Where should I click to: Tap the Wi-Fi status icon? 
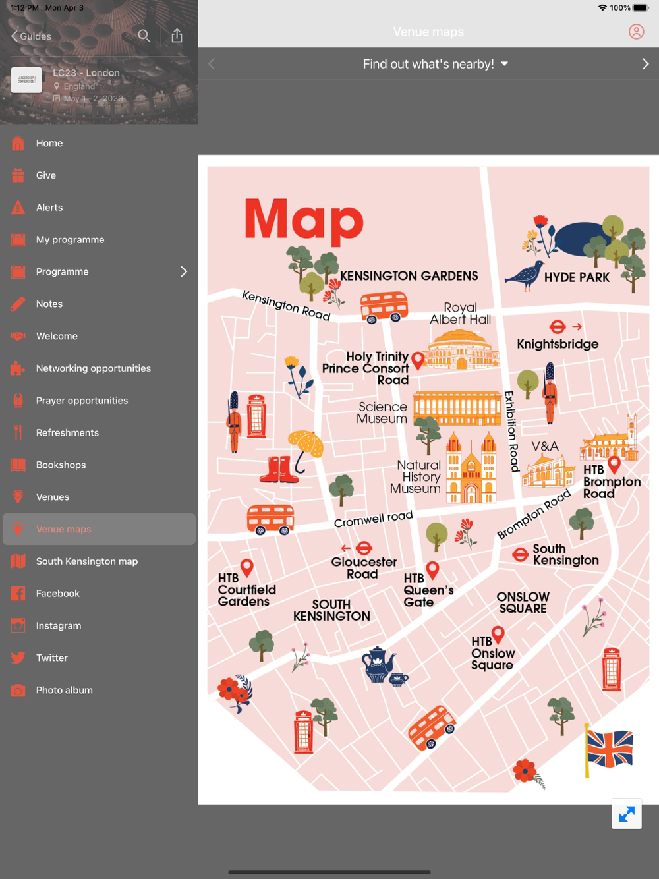[602, 8]
